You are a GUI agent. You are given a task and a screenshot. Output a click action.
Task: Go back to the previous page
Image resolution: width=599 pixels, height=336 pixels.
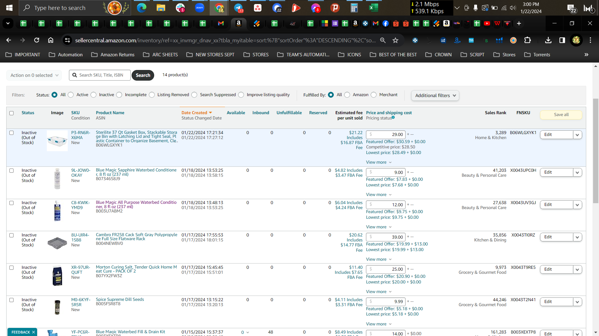(x=9, y=40)
